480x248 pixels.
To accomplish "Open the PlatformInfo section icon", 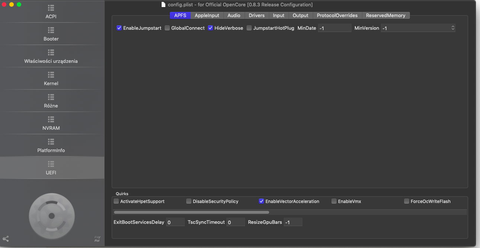I will tap(51, 142).
